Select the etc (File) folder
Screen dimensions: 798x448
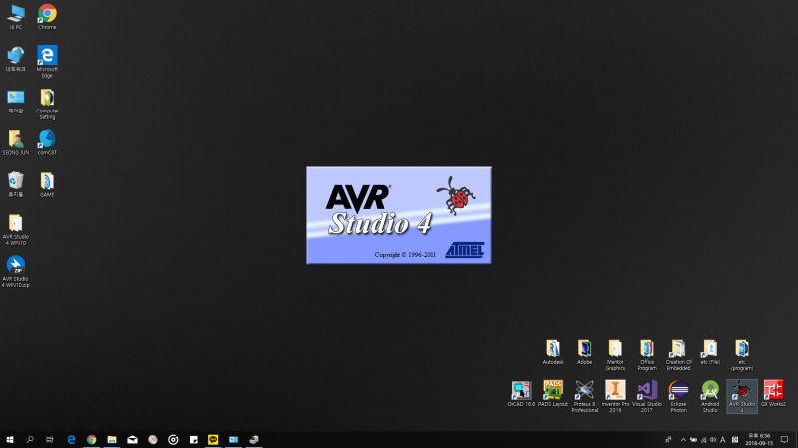(710, 352)
